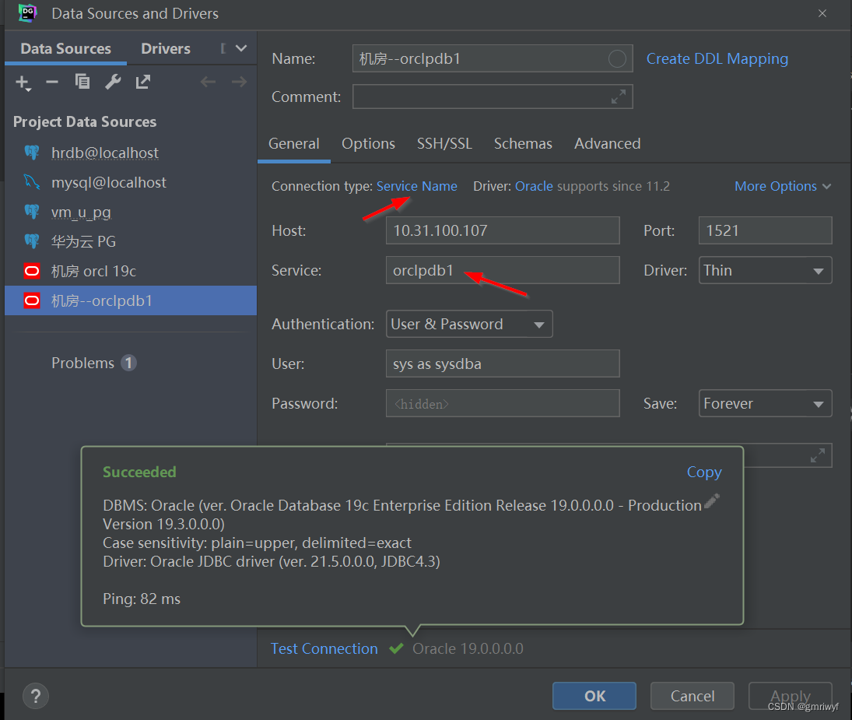Select 机房 orcl 19c data source

131,271
